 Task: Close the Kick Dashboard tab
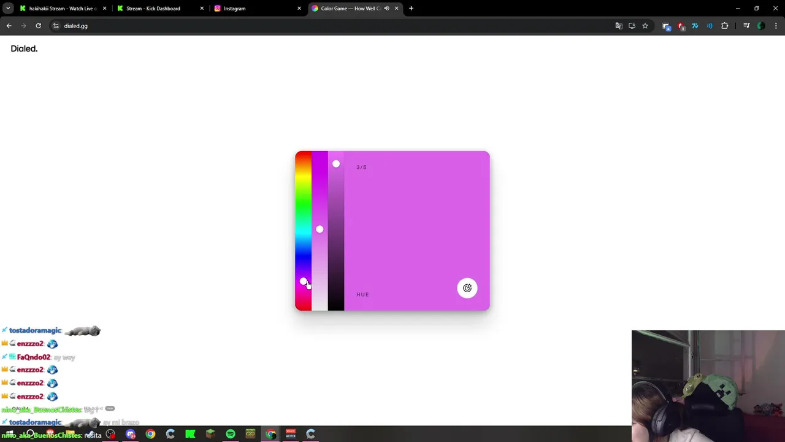point(202,9)
